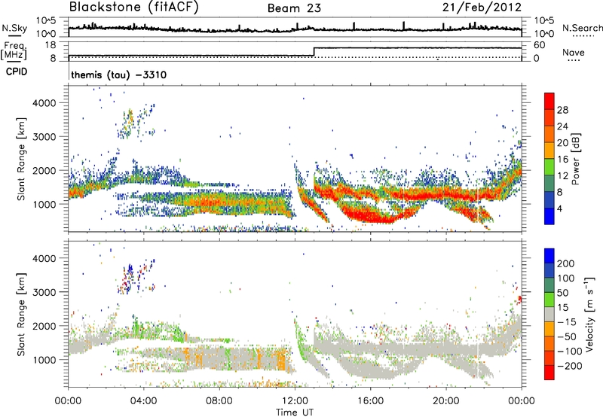This screenshot has height=417, width=603.
Task: Click the '-200' tick on Velocity colorbar
Action: [570, 366]
